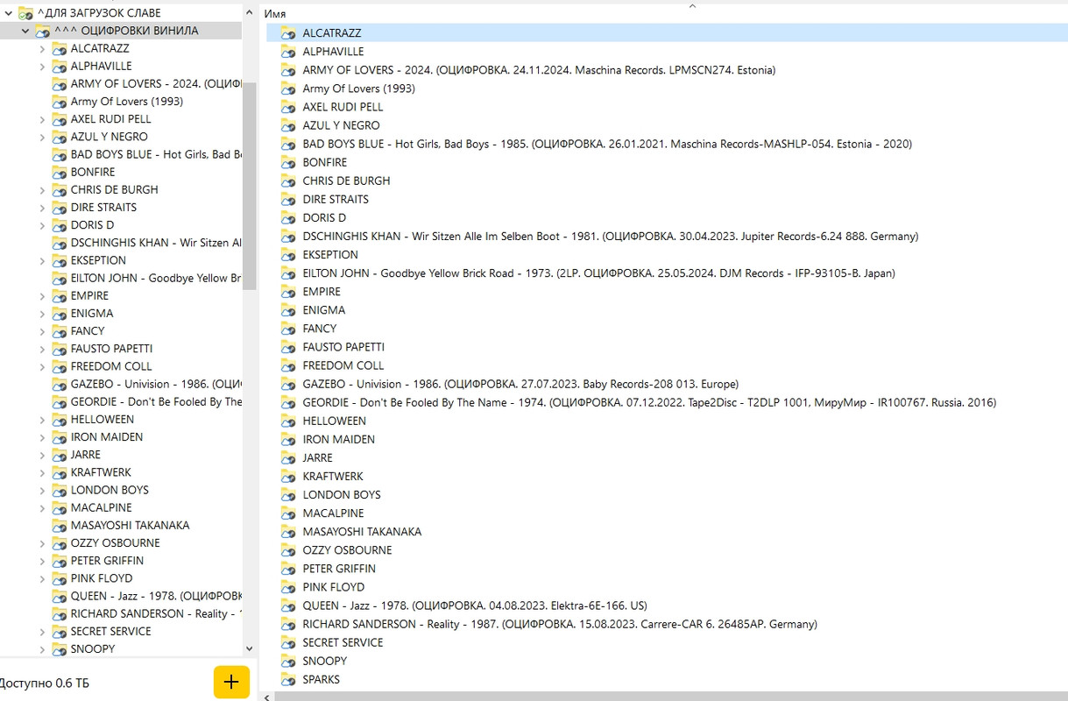Click tree folder icon beside CHRIS DE BURGH

pos(59,190)
